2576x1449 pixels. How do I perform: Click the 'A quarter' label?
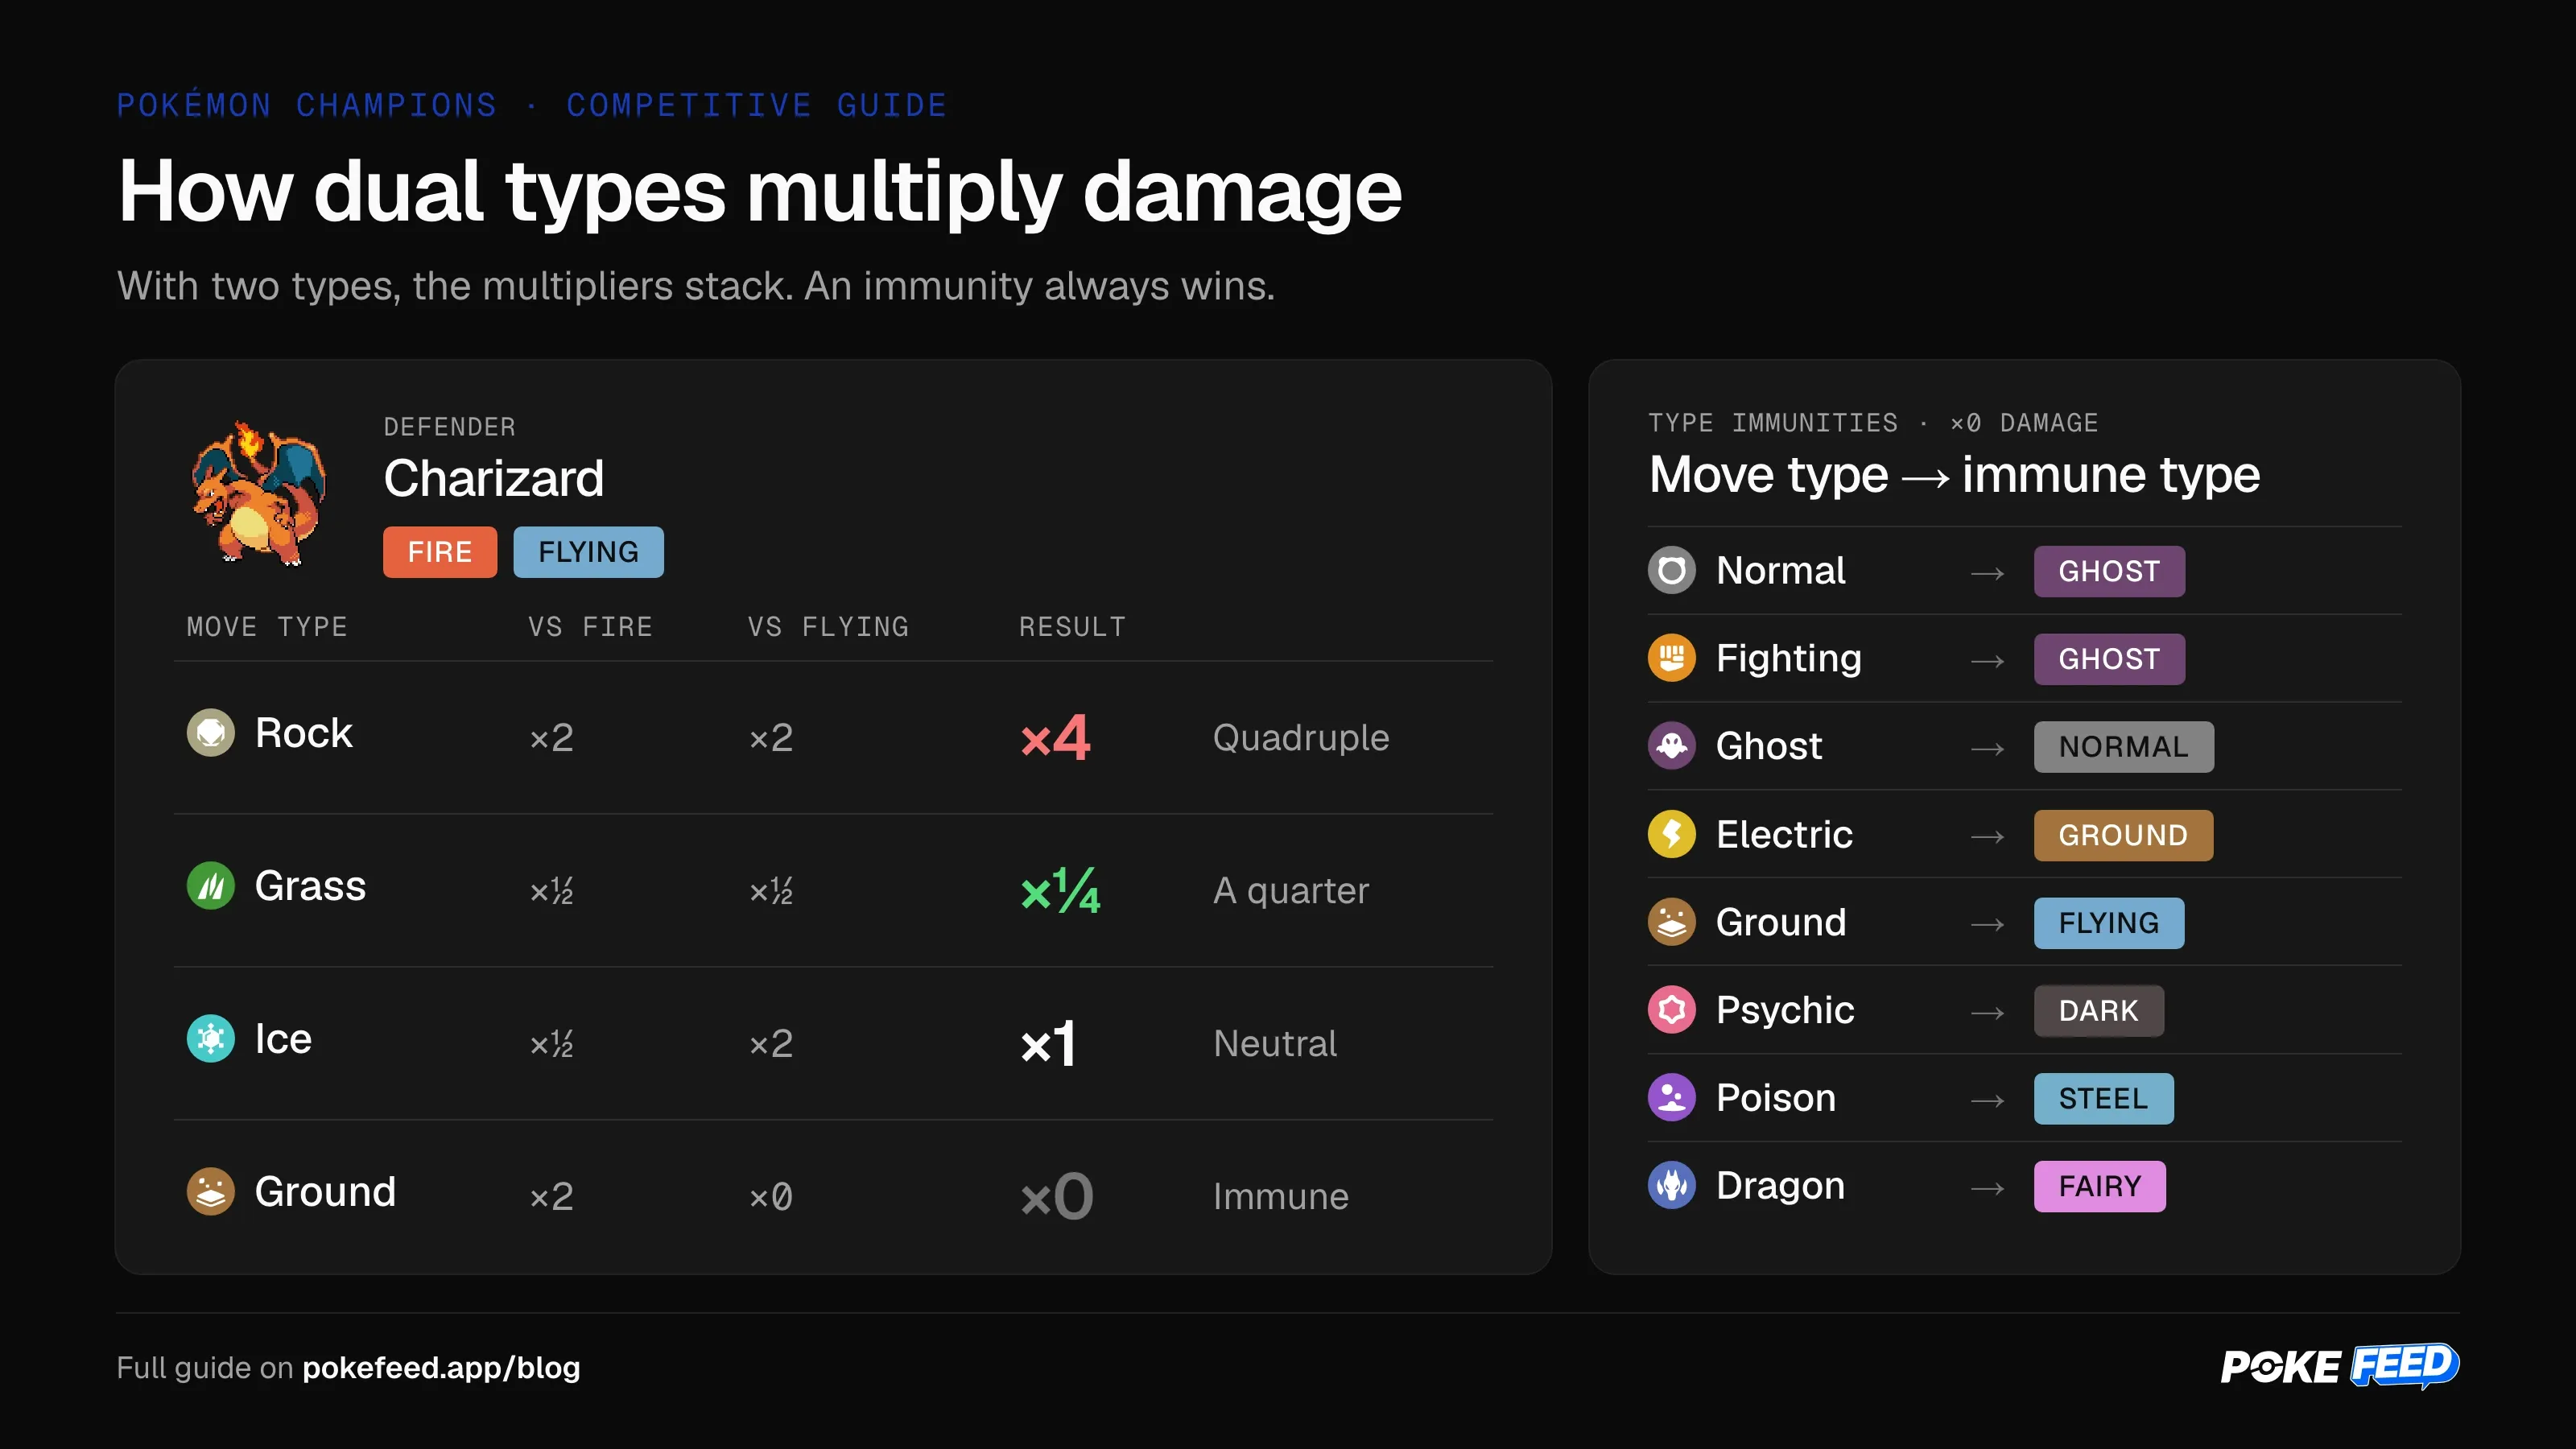[x=1291, y=891]
